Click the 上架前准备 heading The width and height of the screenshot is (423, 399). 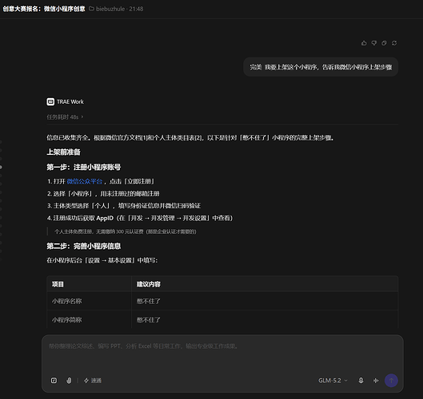coord(63,152)
